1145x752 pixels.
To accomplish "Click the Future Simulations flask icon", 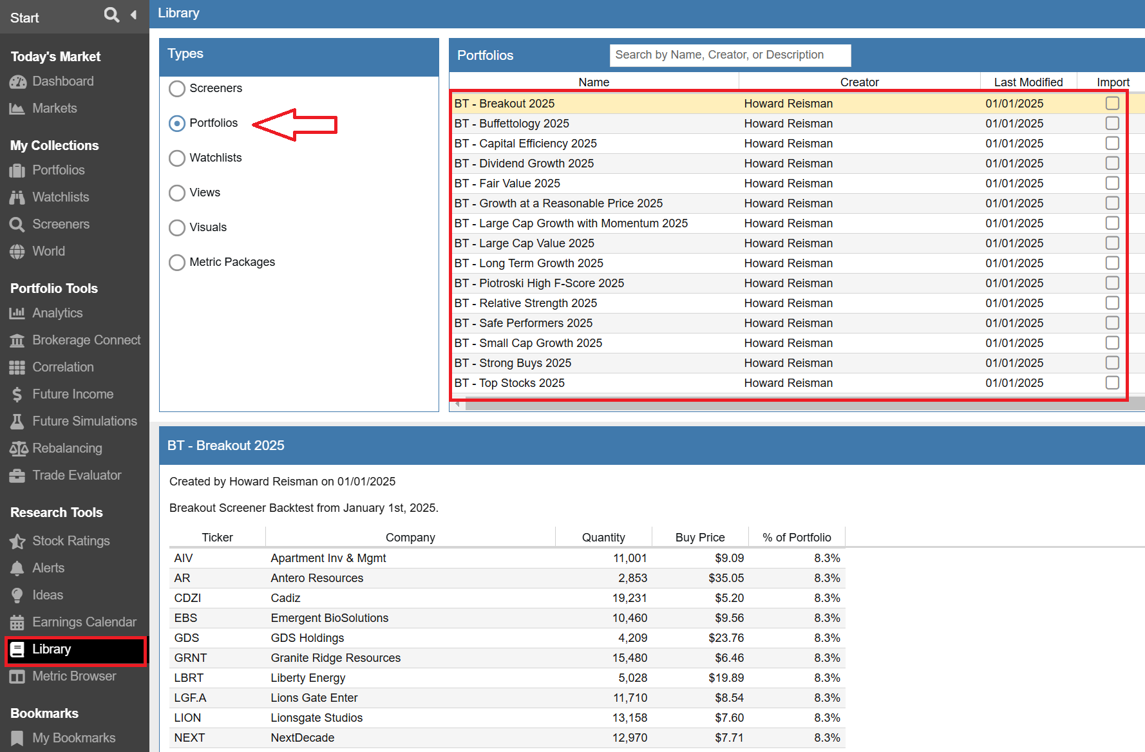I will click(x=17, y=422).
